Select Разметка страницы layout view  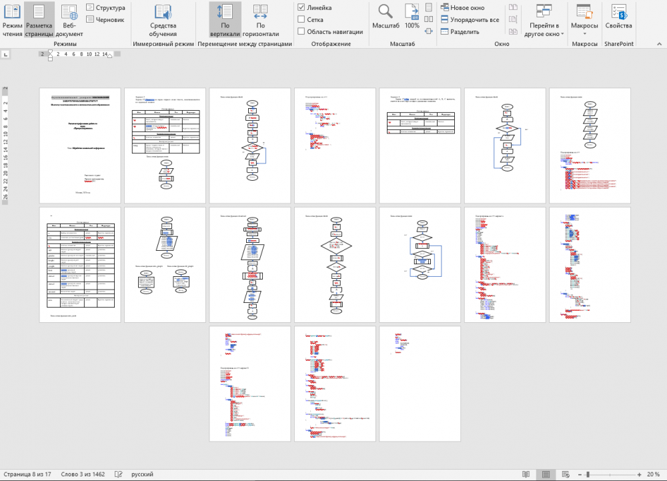(39, 20)
